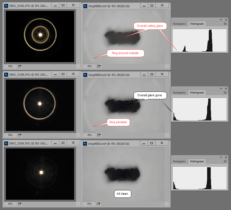The image size is (231, 210).
Task: Click the ring image canvas in IMG_2196.JPG
Action: (x=40, y=36)
